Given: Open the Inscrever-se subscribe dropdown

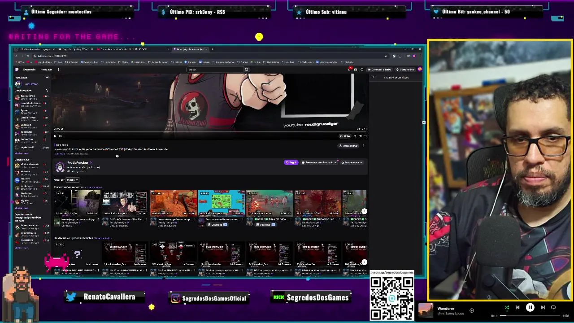Looking at the screenshot, I should point(352,162).
